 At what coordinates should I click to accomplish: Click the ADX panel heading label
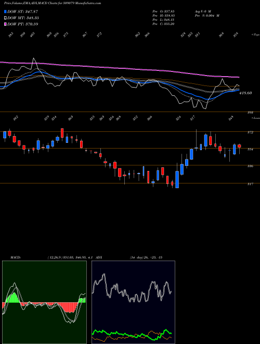point(99,257)
